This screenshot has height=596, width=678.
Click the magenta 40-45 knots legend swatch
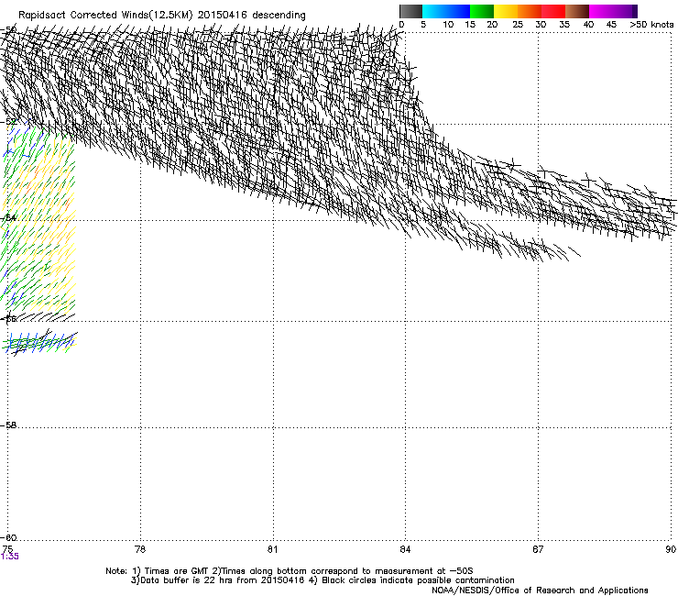click(x=601, y=11)
